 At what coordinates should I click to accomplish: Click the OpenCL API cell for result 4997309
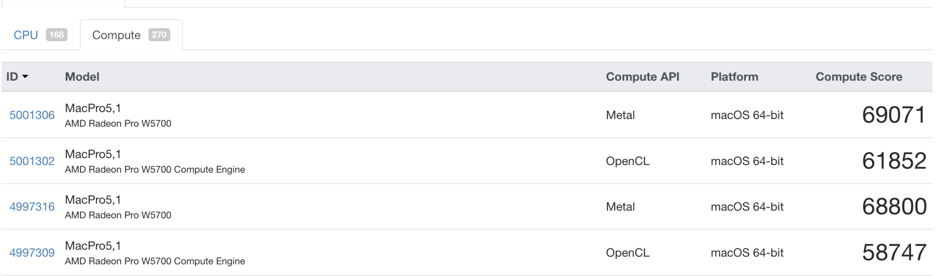pyautogui.click(x=627, y=253)
